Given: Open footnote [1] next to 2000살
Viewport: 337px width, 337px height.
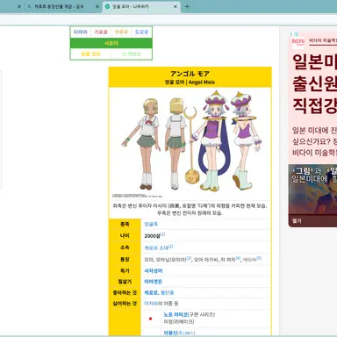Looking at the screenshot, I should click(163, 234).
